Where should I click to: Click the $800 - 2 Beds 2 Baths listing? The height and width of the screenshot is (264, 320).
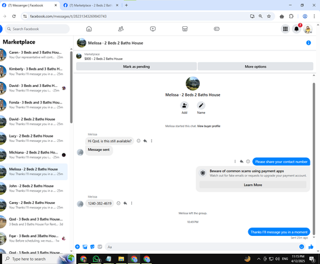tap(104, 59)
